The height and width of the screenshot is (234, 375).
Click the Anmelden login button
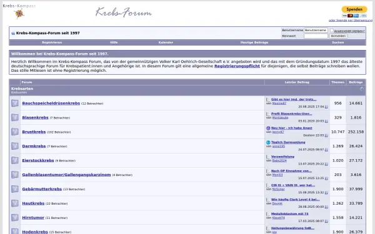338,36
